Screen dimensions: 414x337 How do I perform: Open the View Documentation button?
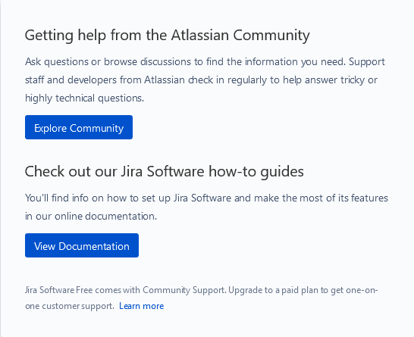(82, 245)
